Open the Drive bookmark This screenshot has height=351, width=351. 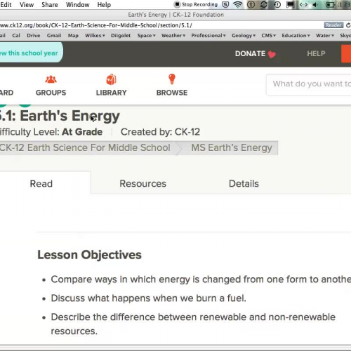click(34, 36)
